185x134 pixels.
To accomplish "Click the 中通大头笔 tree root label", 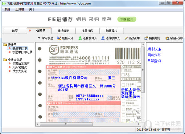I will 15,60.
